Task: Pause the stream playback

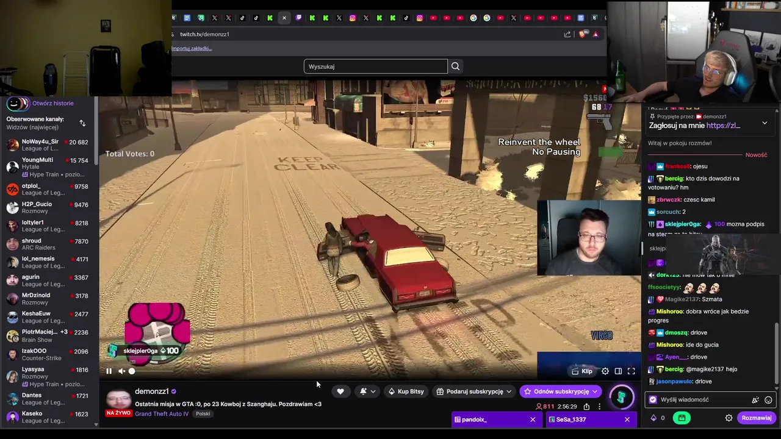Action: click(109, 371)
